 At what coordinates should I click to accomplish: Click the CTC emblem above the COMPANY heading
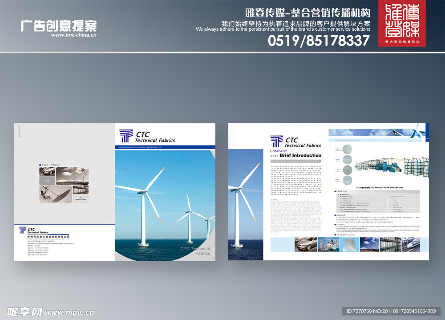tap(276, 141)
